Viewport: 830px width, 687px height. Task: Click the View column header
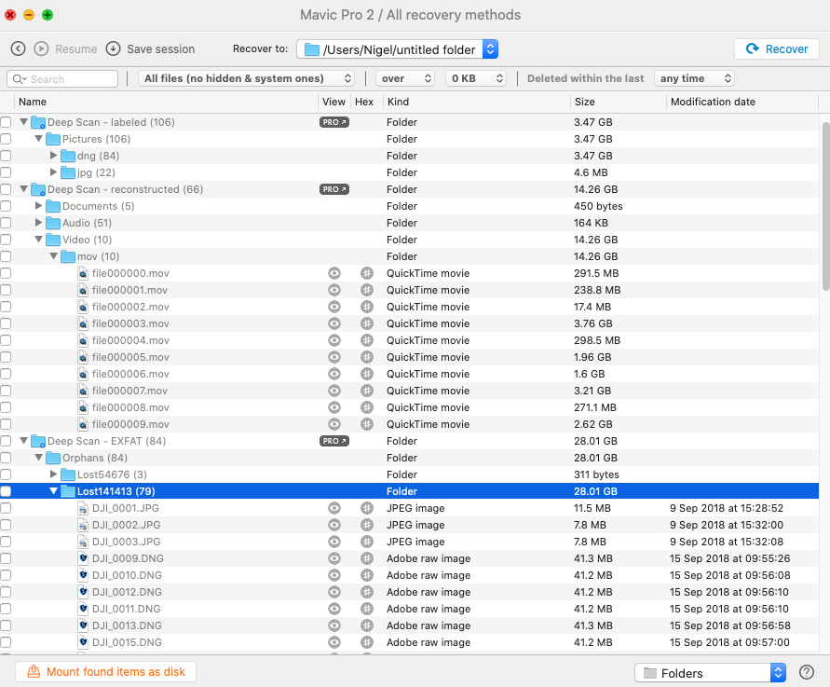click(333, 102)
